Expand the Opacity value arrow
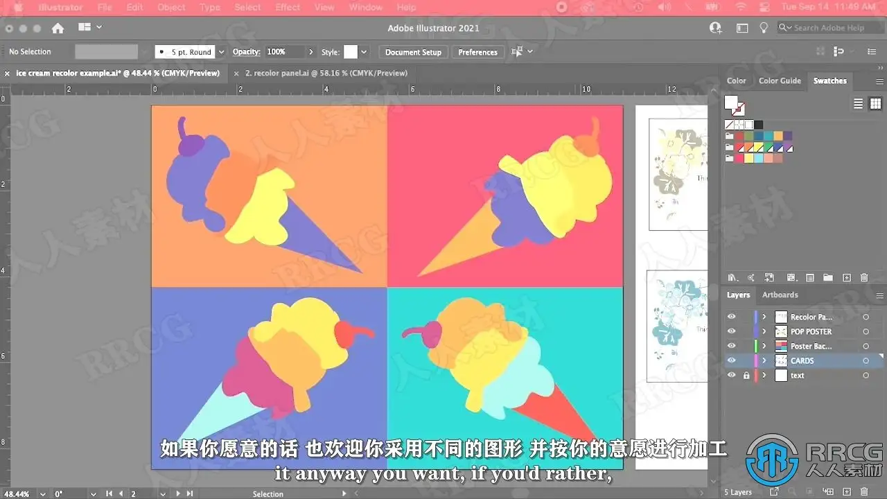The height and width of the screenshot is (499, 887). click(x=310, y=52)
